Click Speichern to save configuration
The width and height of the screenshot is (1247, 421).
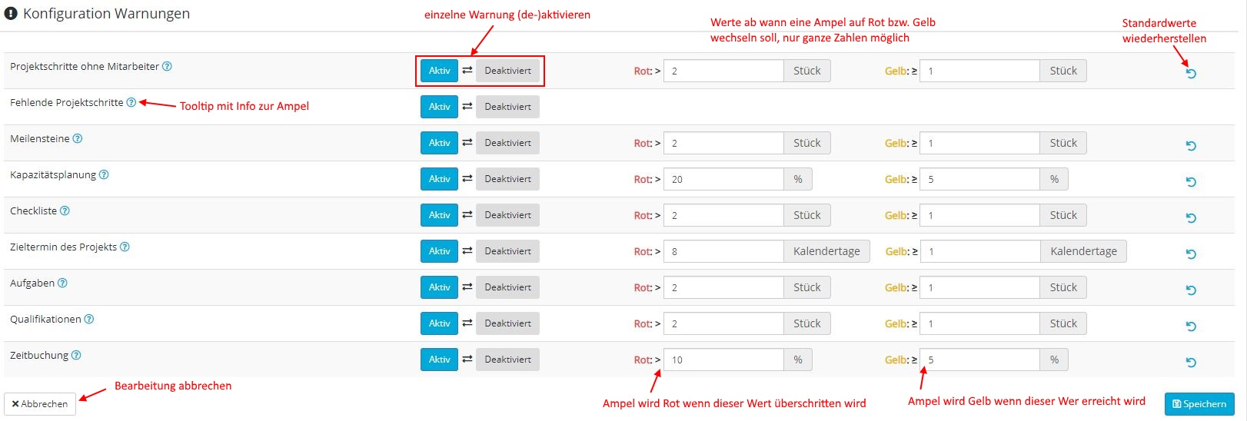tap(1199, 404)
